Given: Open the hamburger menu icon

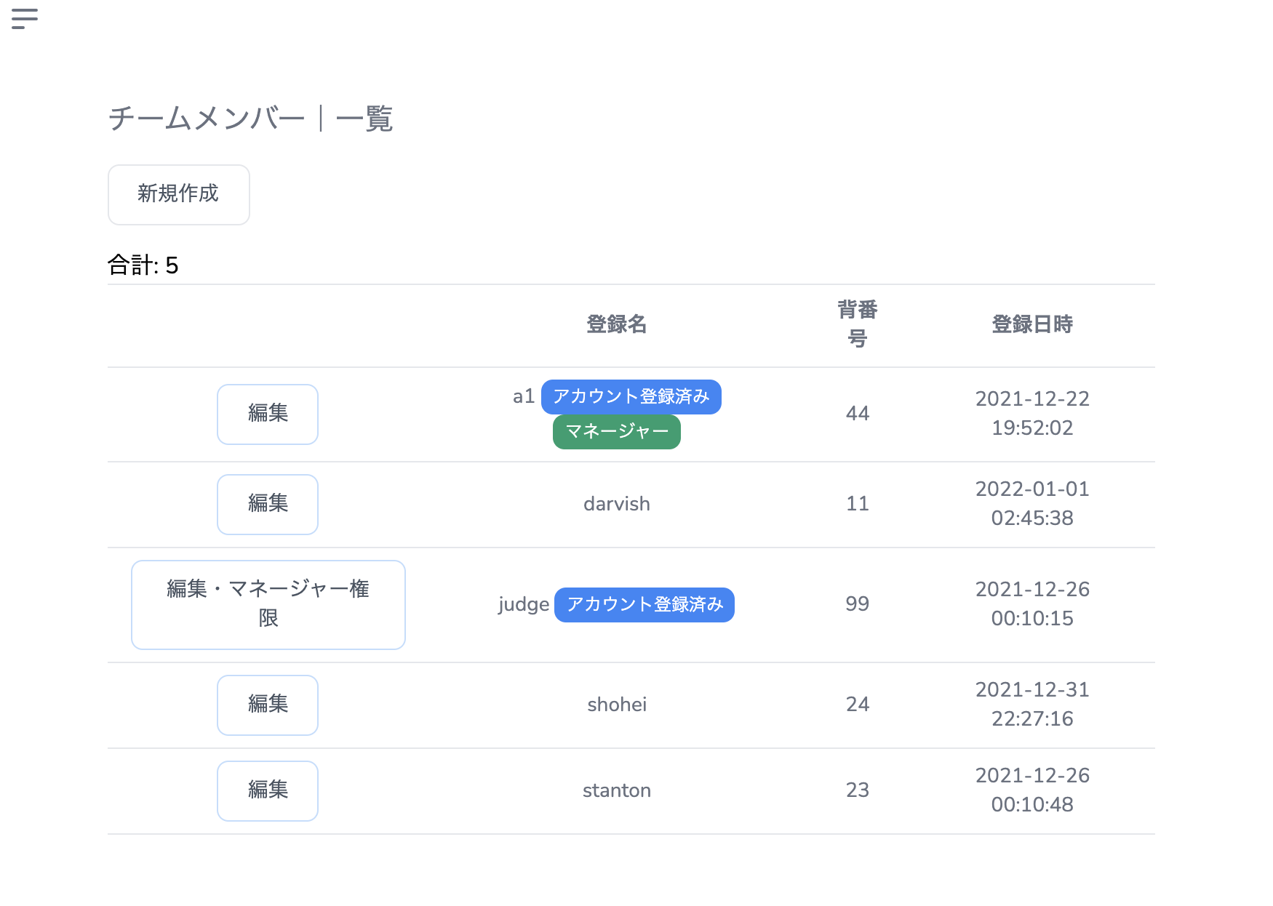Looking at the screenshot, I should (25, 19).
